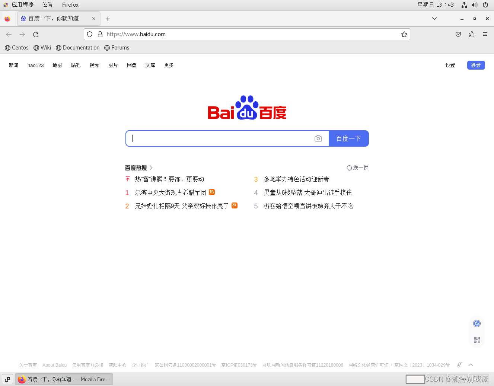The width and height of the screenshot is (494, 386).
Task: Close the 百度一下 tab
Action: [x=94, y=19]
